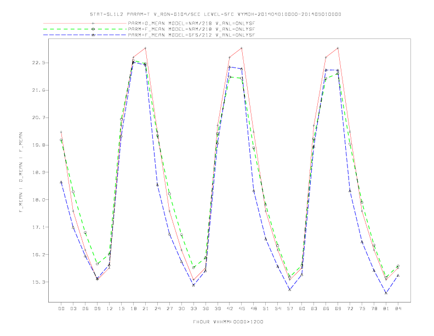Click x-axis forecast hour label 63
Screen dimensions: 434x336
(x=314, y=309)
